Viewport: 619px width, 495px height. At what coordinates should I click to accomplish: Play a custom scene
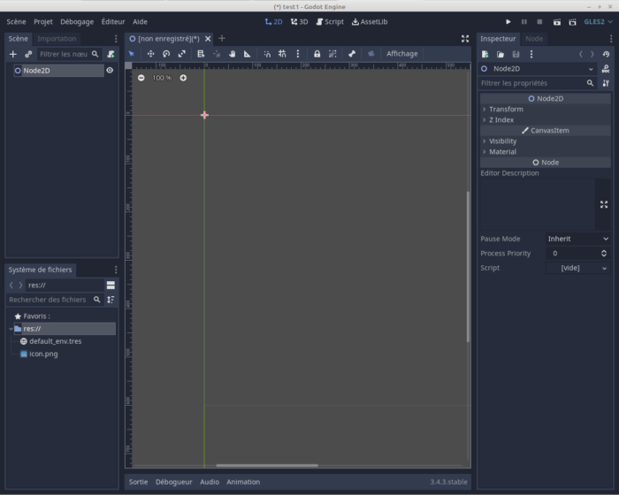tap(572, 22)
